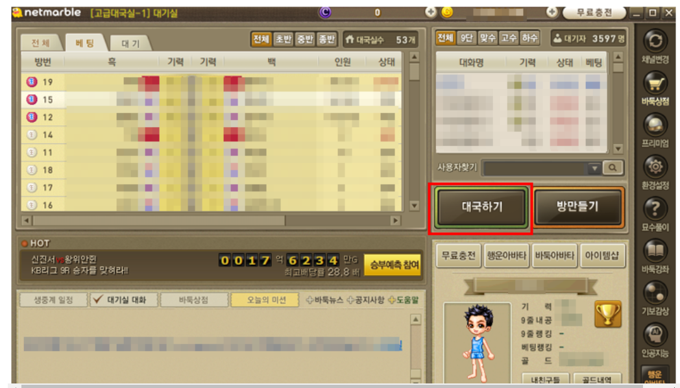The width and height of the screenshot is (680, 388).
Task: Click the 채널변경 refresh icon
Action: point(655,41)
